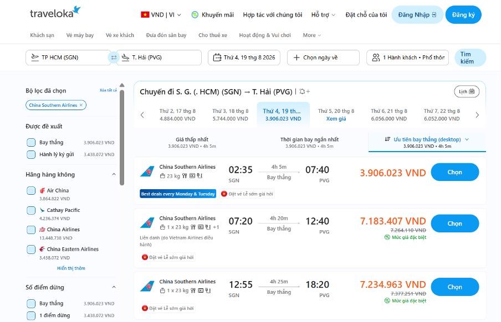Show next dates with right arrow

[x=477, y=115]
